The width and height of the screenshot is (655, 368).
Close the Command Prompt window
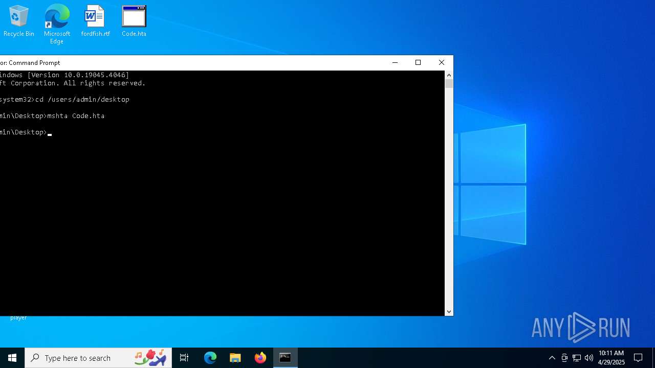click(442, 62)
